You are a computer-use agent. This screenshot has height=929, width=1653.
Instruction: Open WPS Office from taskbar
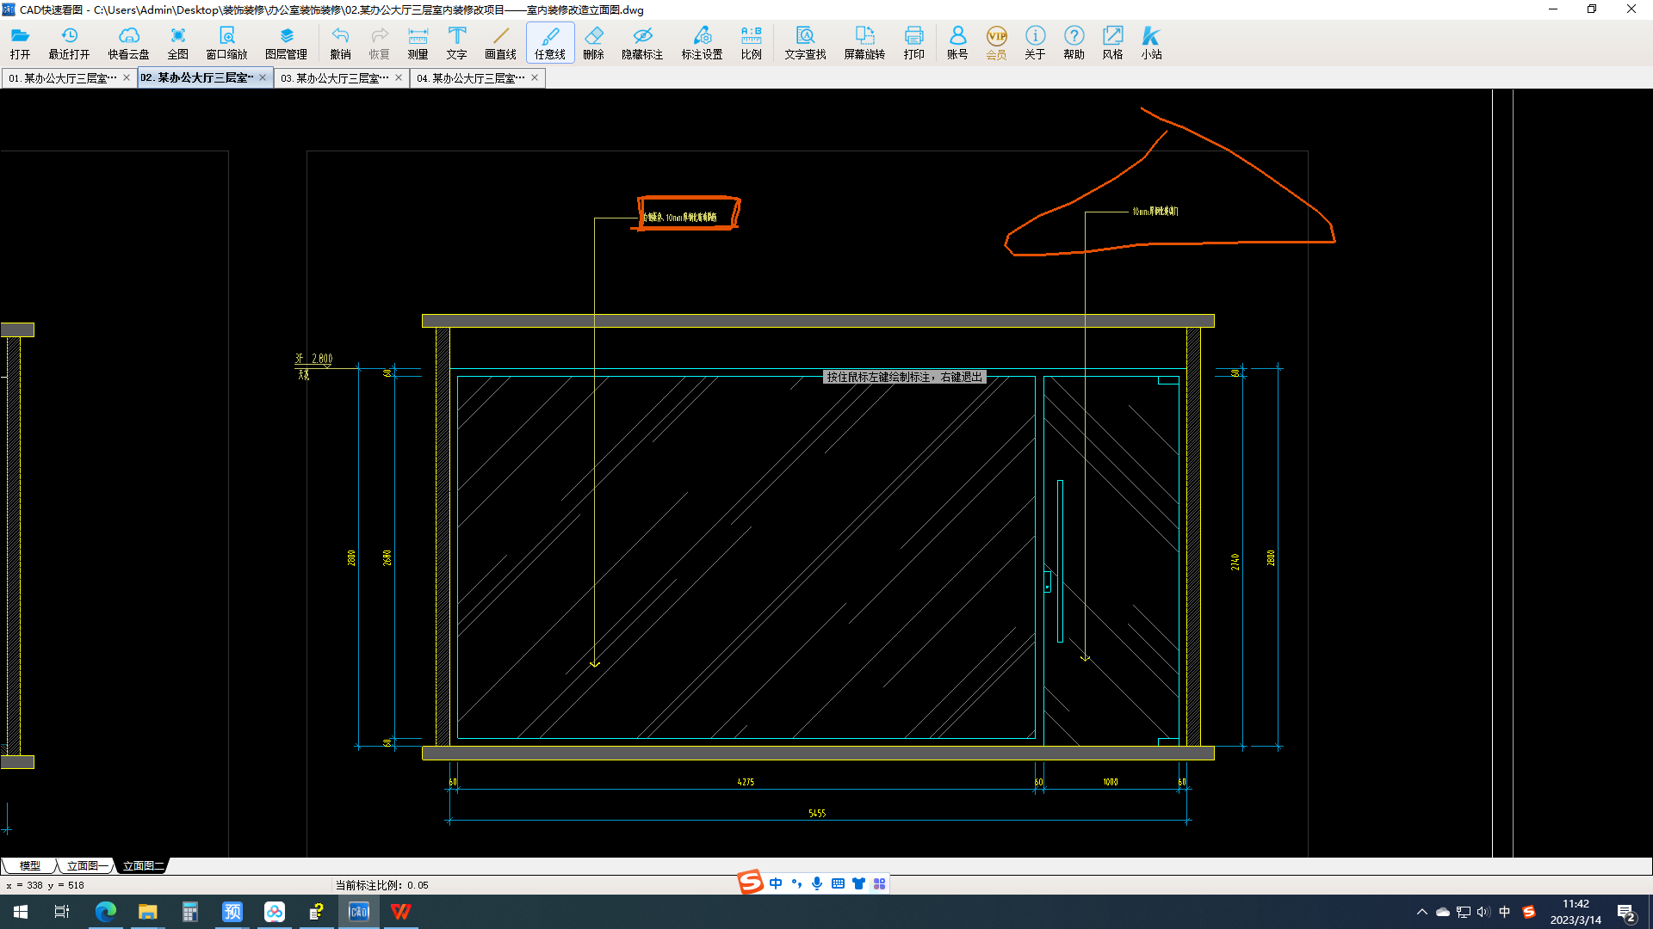tap(400, 912)
